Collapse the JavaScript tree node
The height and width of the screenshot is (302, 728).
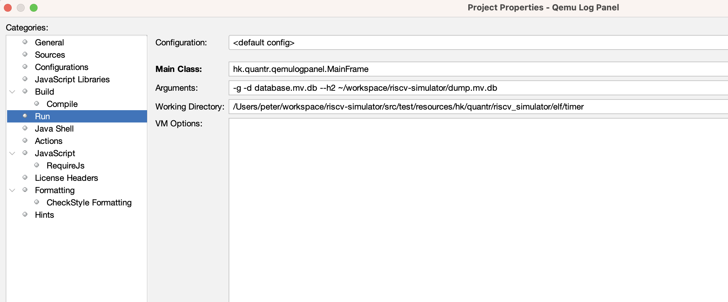[x=12, y=153]
